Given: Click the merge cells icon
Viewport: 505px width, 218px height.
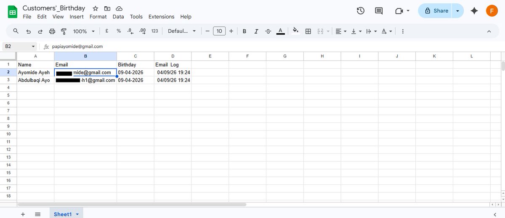Looking at the screenshot, I should point(320,31).
